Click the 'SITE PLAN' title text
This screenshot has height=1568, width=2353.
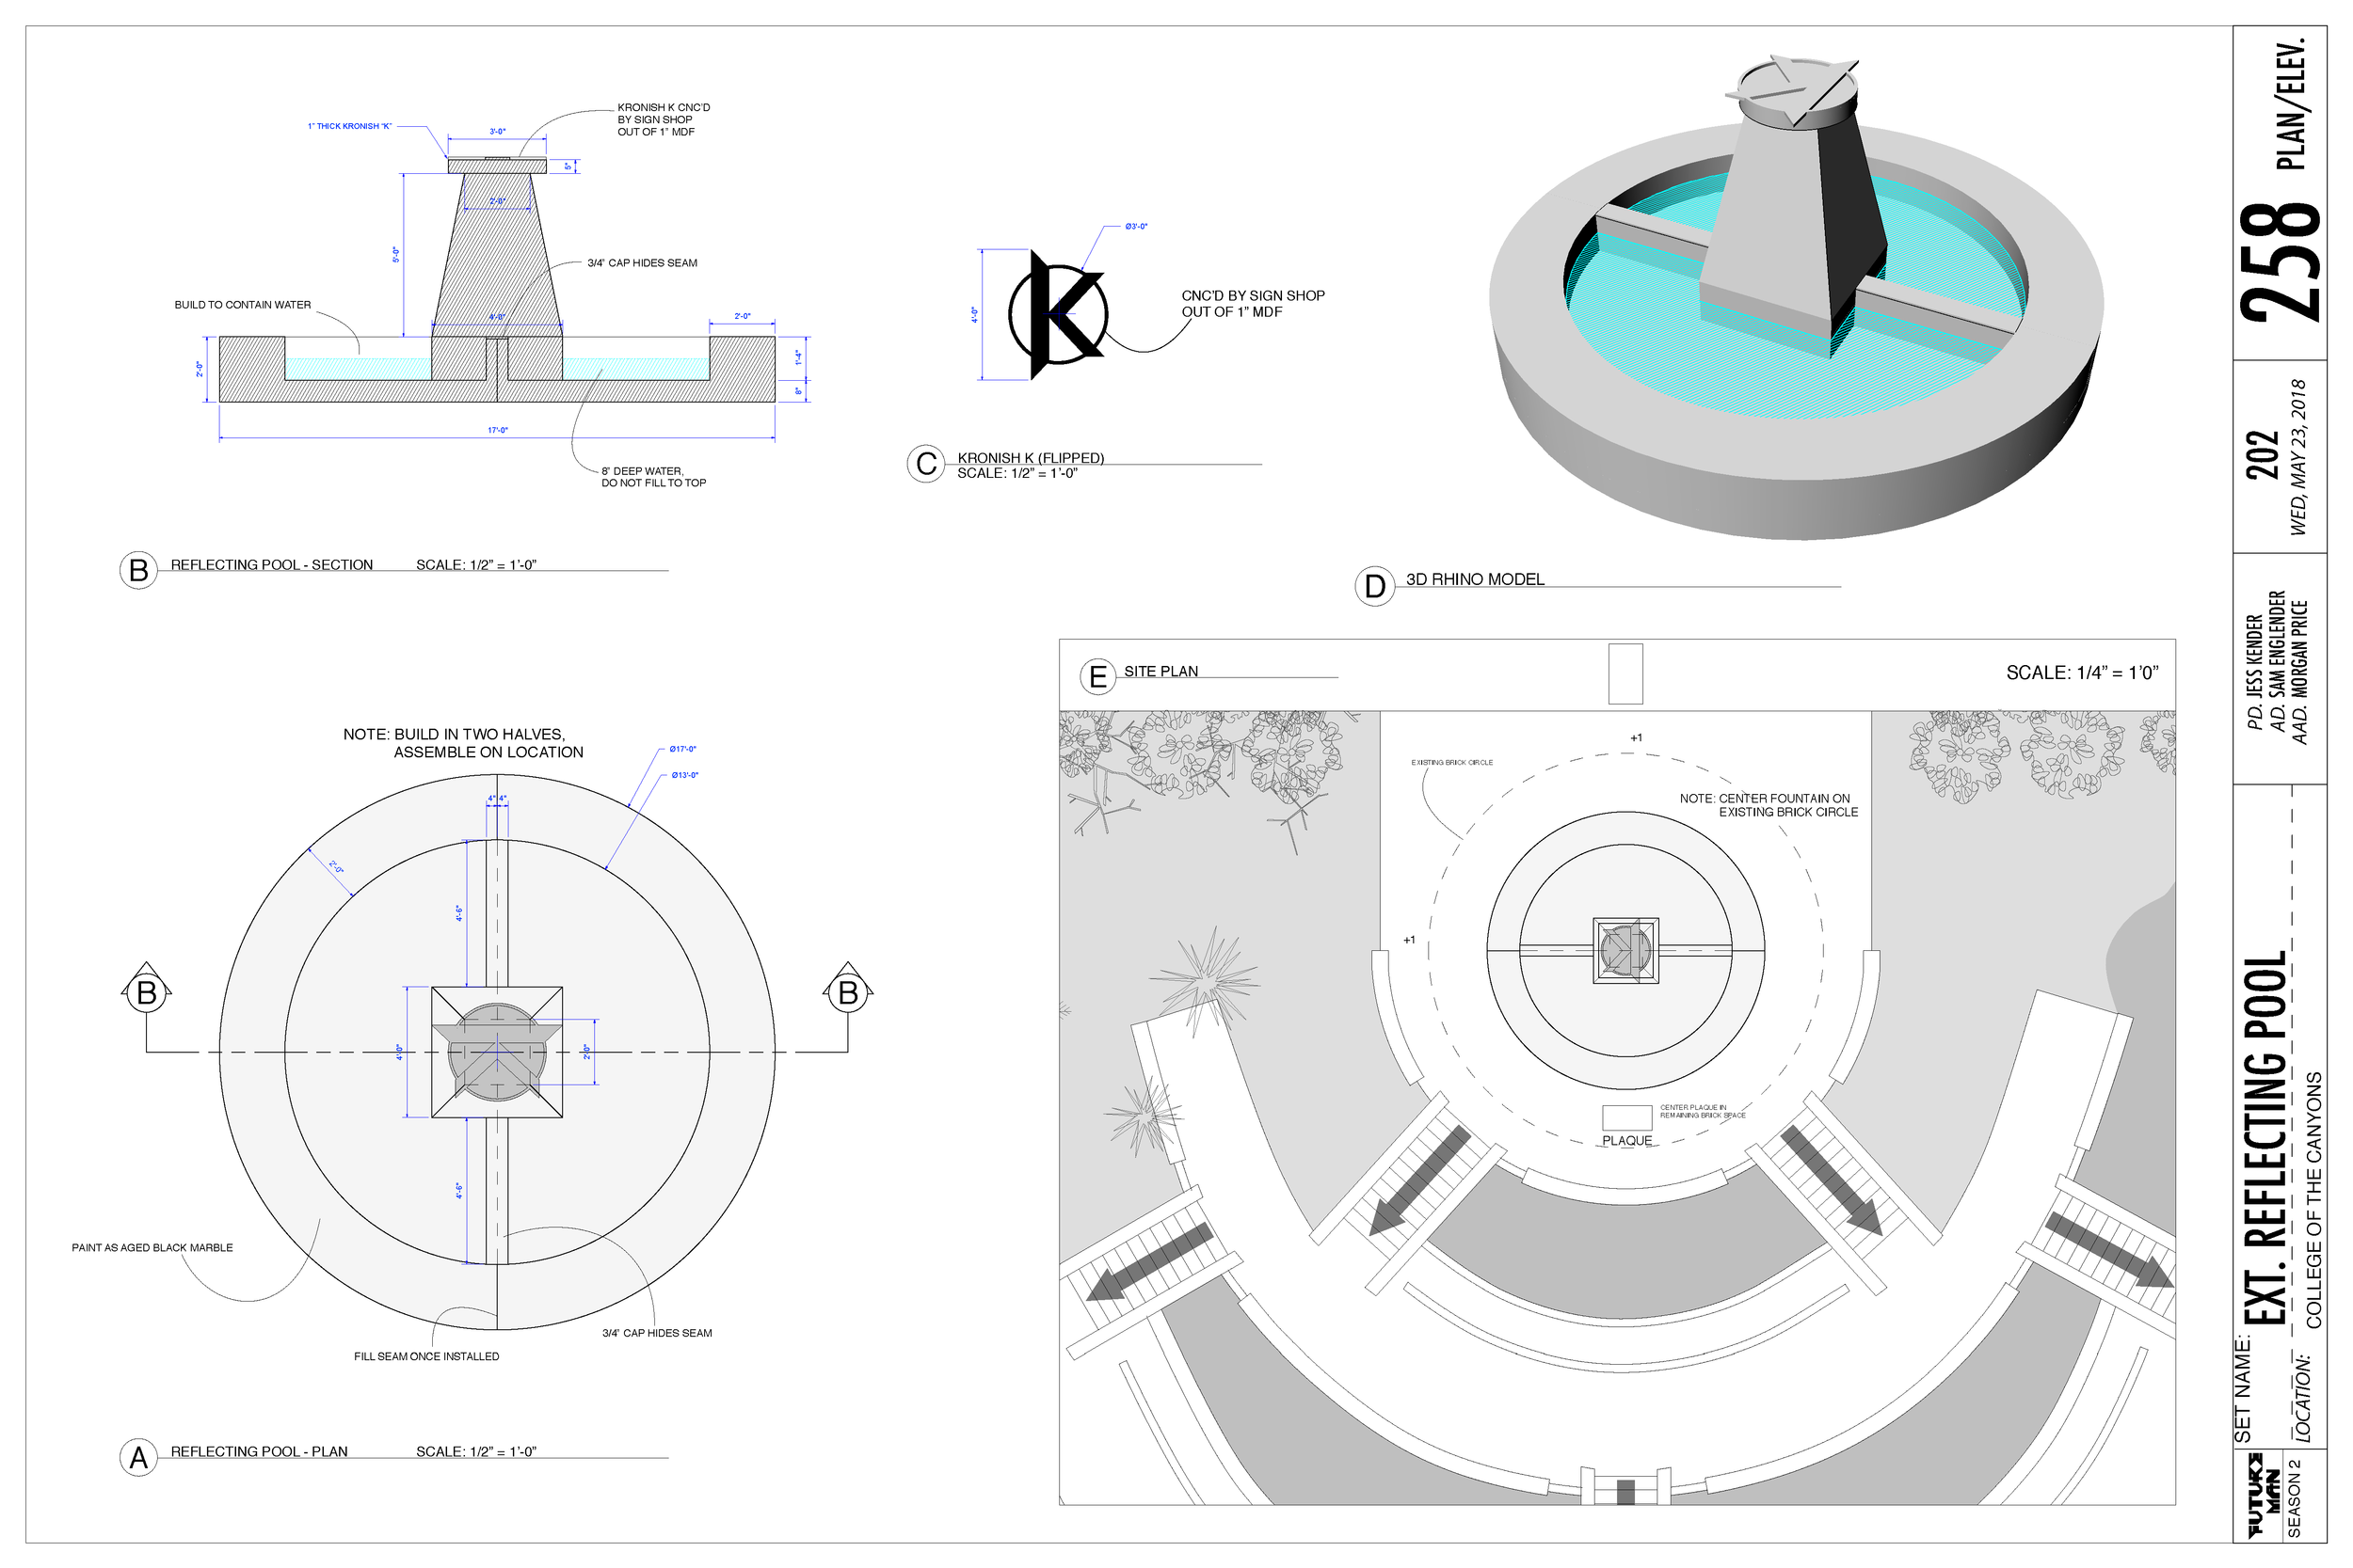pyautogui.click(x=1160, y=671)
